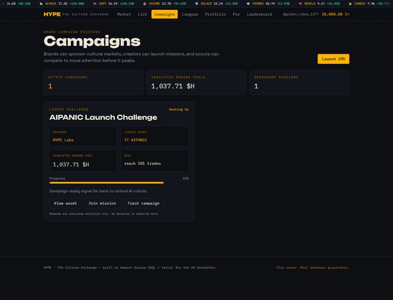The height and width of the screenshot is (300, 393).
Task: Open the CAPY ticker symbol
Action: [x=103, y=4]
